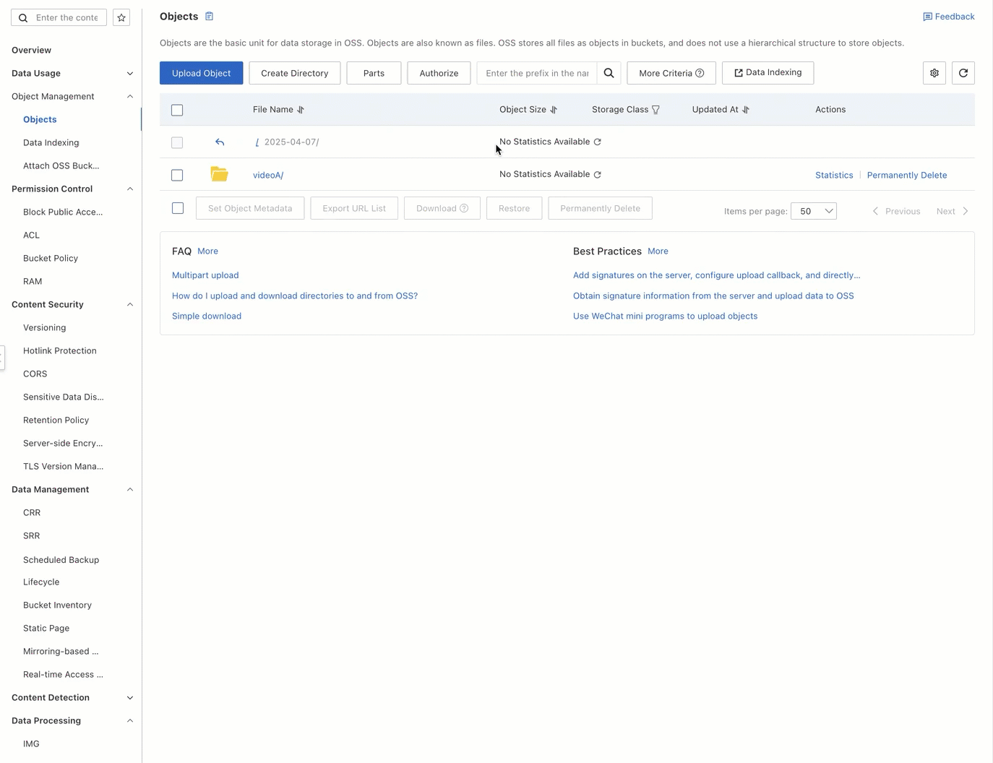Click the Data Indexing toolbar button
The image size is (993, 763).
(x=768, y=72)
